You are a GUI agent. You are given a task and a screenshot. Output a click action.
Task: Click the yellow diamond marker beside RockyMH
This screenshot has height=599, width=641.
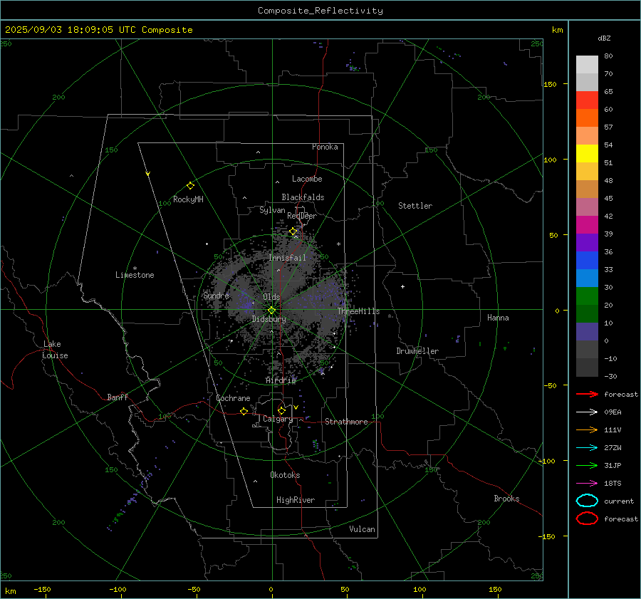click(190, 186)
